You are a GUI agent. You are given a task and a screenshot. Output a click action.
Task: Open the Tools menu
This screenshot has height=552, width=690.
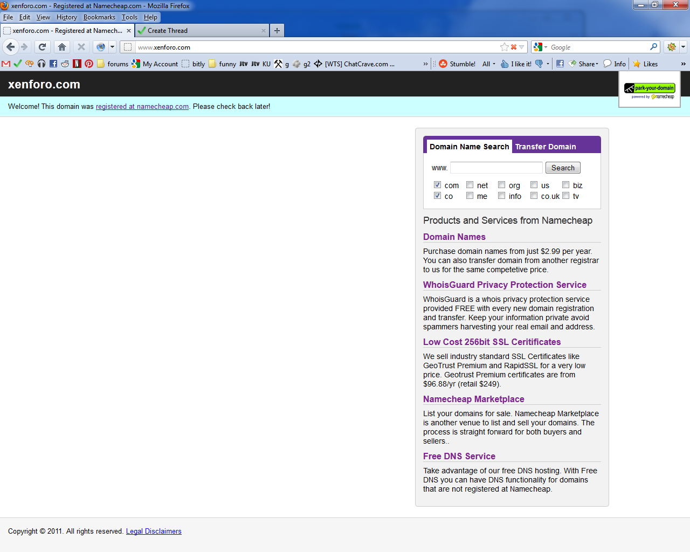[x=129, y=17]
